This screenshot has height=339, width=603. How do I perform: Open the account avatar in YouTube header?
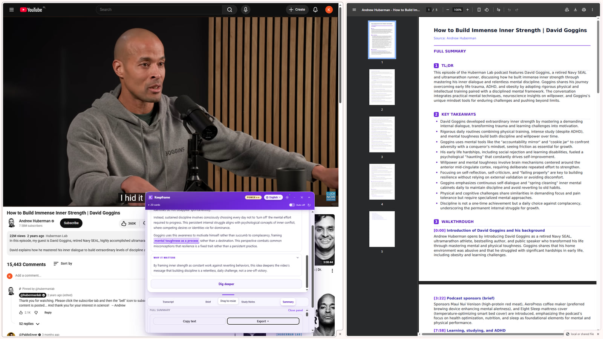[329, 10]
